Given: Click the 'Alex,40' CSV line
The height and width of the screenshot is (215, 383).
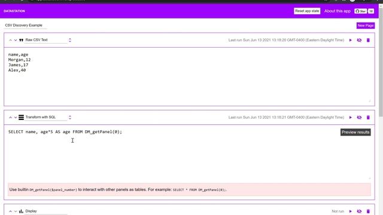Looking at the screenshot, I should (x=17, y=70).
